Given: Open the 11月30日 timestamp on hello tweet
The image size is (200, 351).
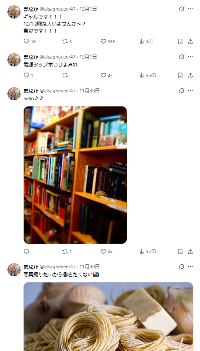Looking at the screenshot, I should [89, 91].
